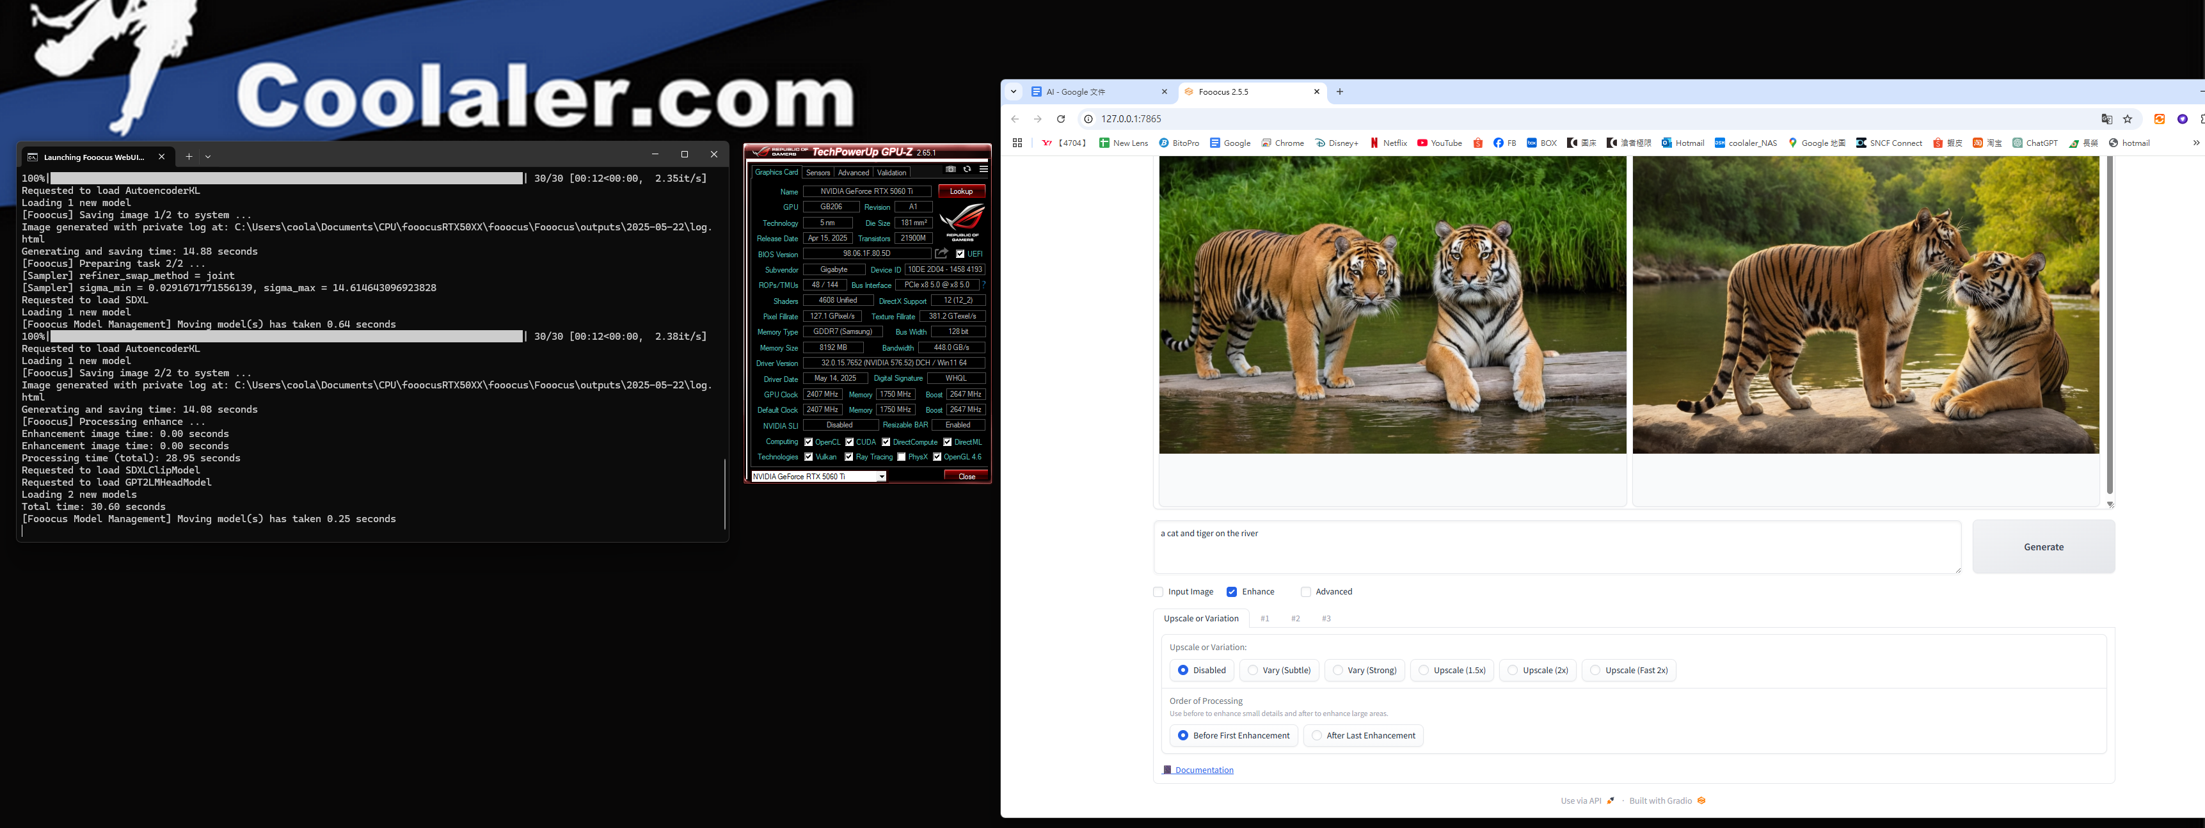Click the browser back arrow
The width and height of the screenshot is (2205, 828).
pos(1015,119)
